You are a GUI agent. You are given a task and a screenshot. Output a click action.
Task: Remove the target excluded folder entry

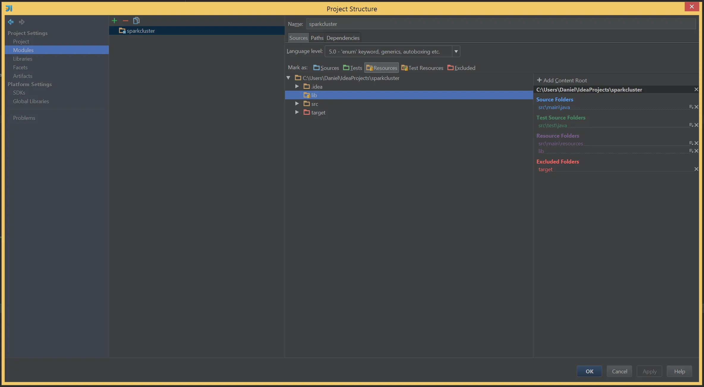pos(696,169)
